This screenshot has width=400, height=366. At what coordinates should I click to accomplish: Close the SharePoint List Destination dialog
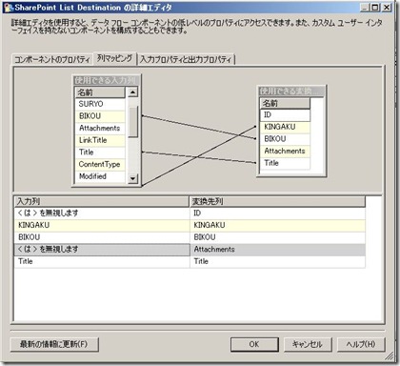tap(387, 8)
